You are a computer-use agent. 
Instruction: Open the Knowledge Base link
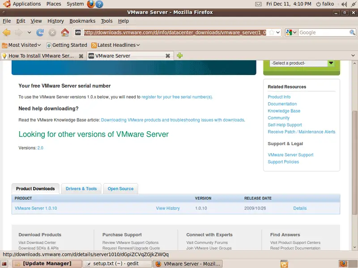pos(284,111)
